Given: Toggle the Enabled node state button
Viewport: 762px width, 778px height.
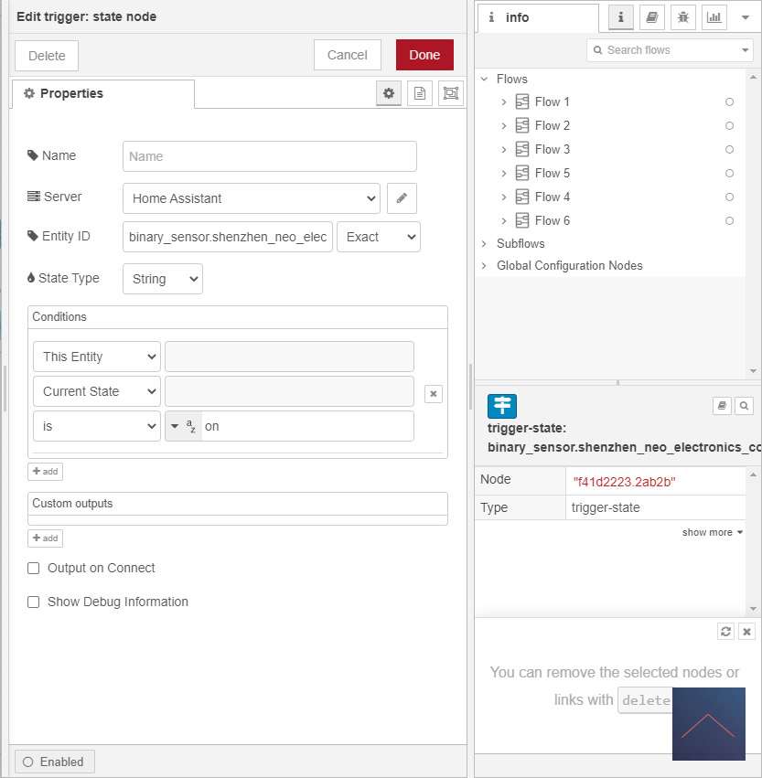Looking at the screenshot, I should click(54, 762).
